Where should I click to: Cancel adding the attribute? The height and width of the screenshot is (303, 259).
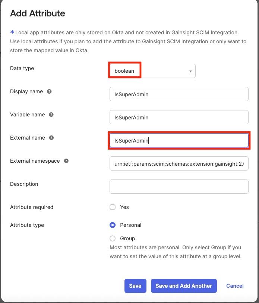point(235,286)
